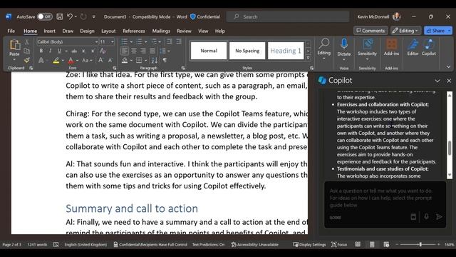Click the Copy icon in Clipboard group

coord(27,51)
